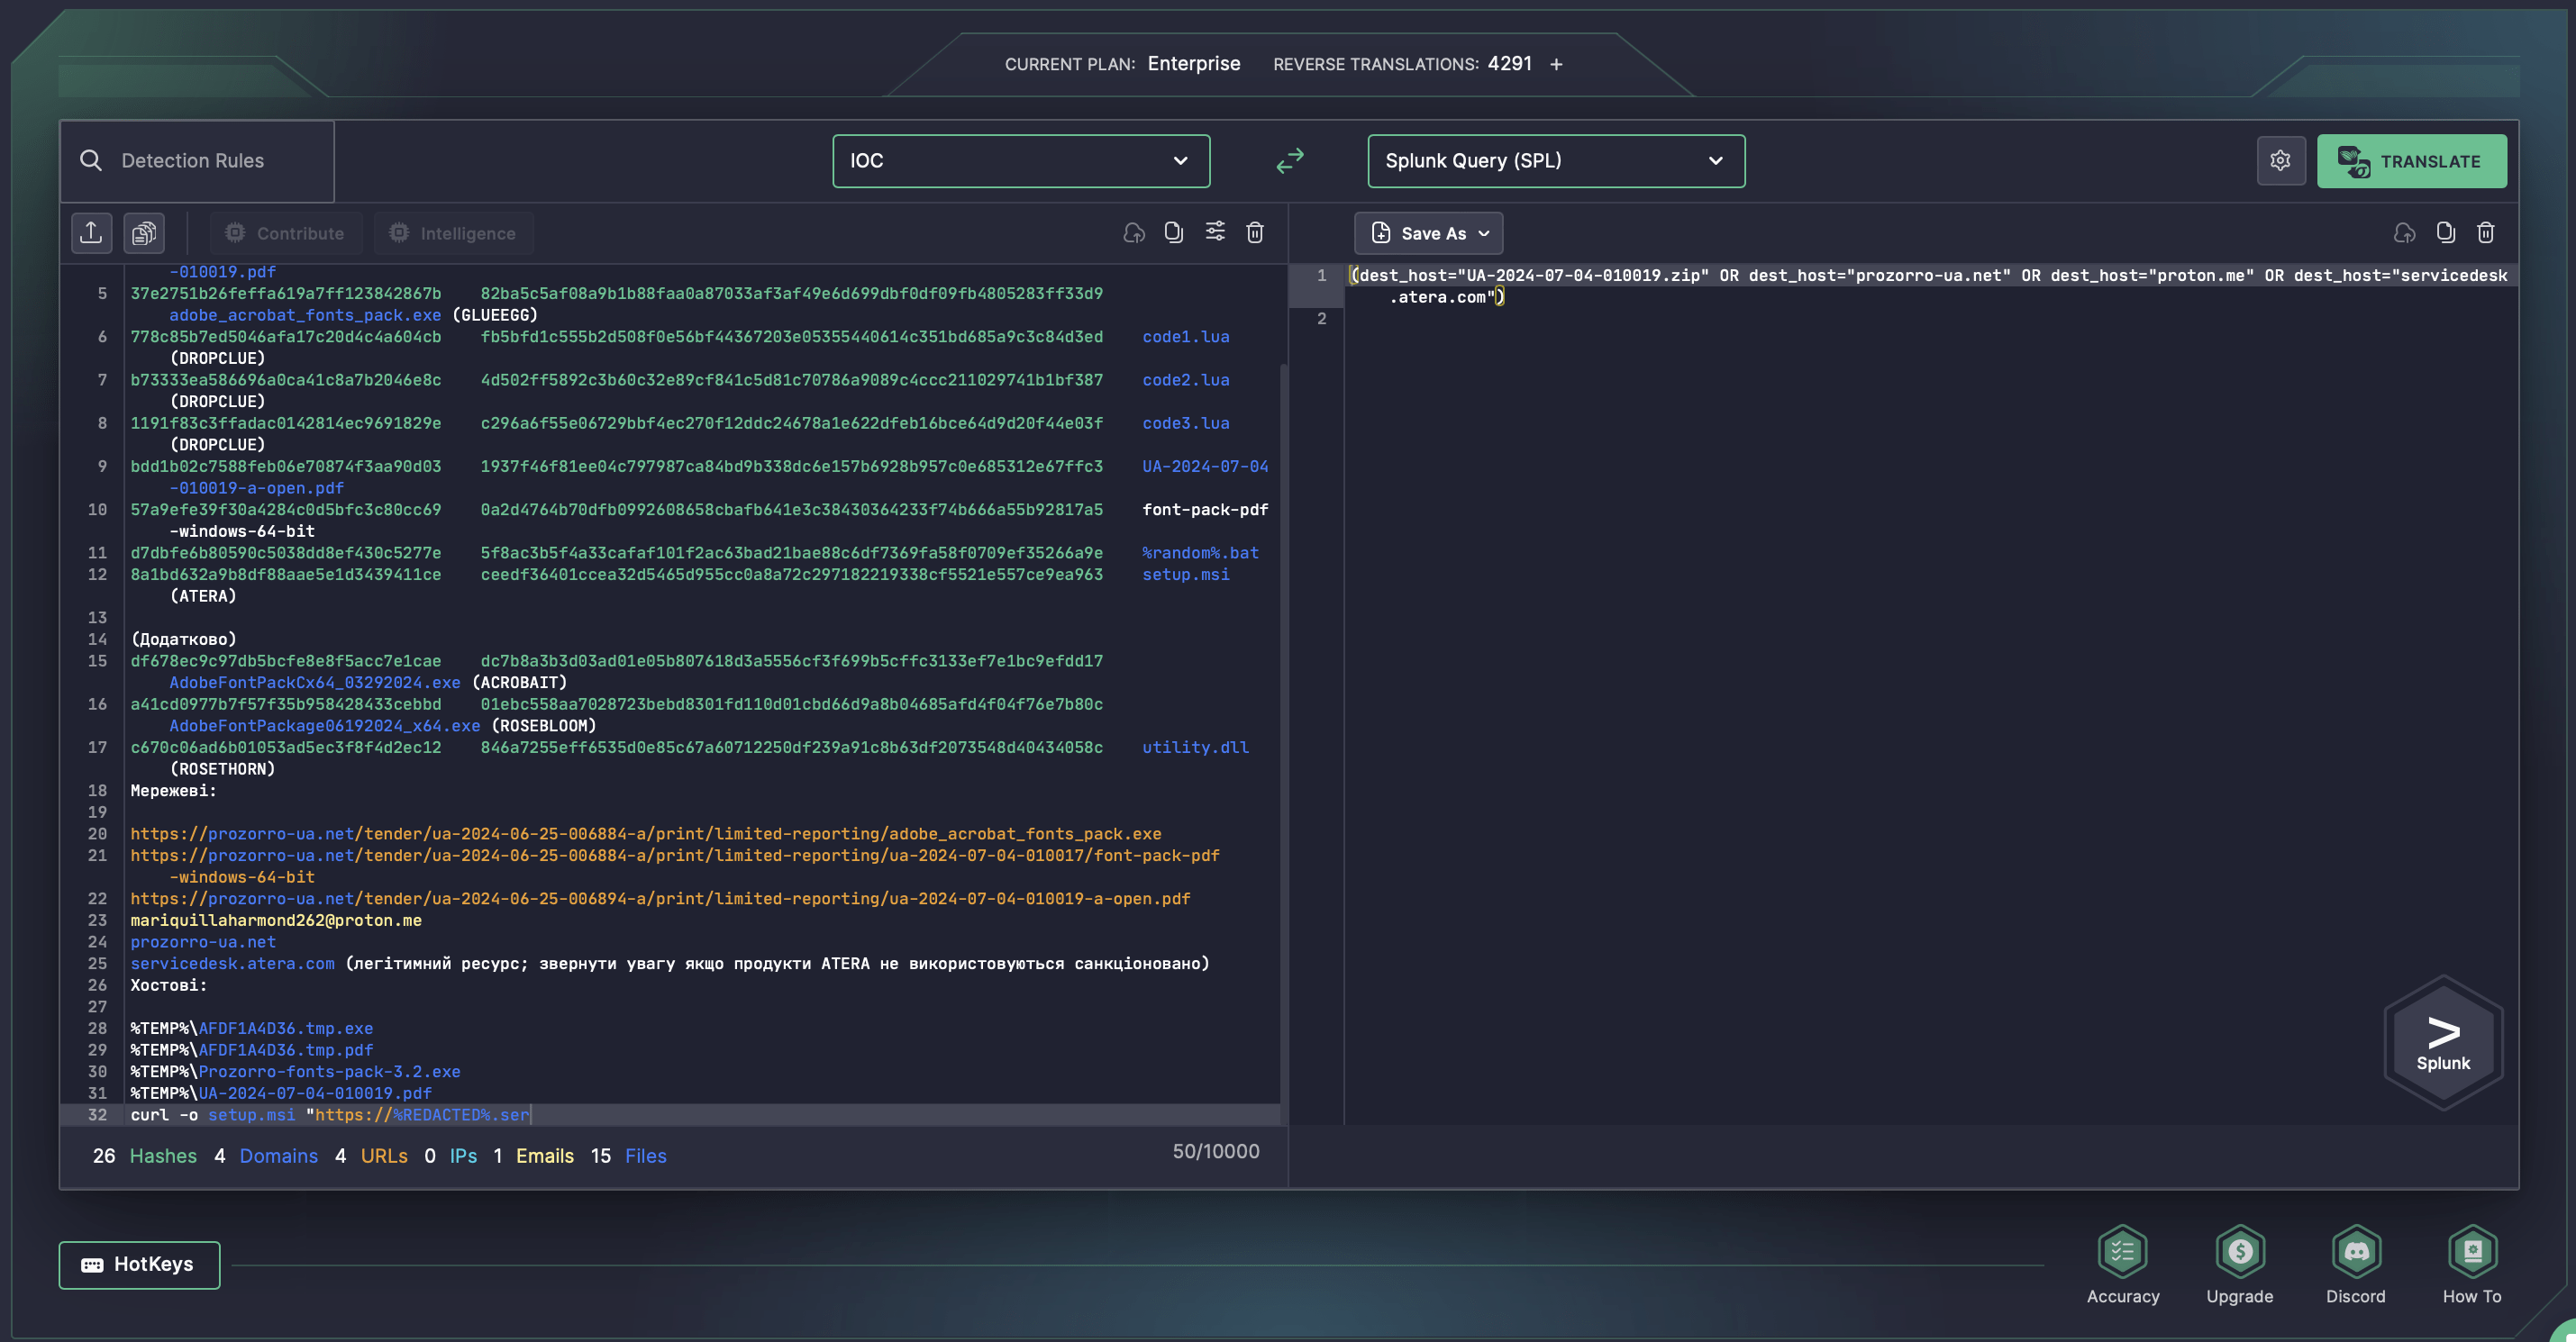2576x1342 pixels.
Task: Copy the translated Splunk query output
Action: [x=2445, y=233]
